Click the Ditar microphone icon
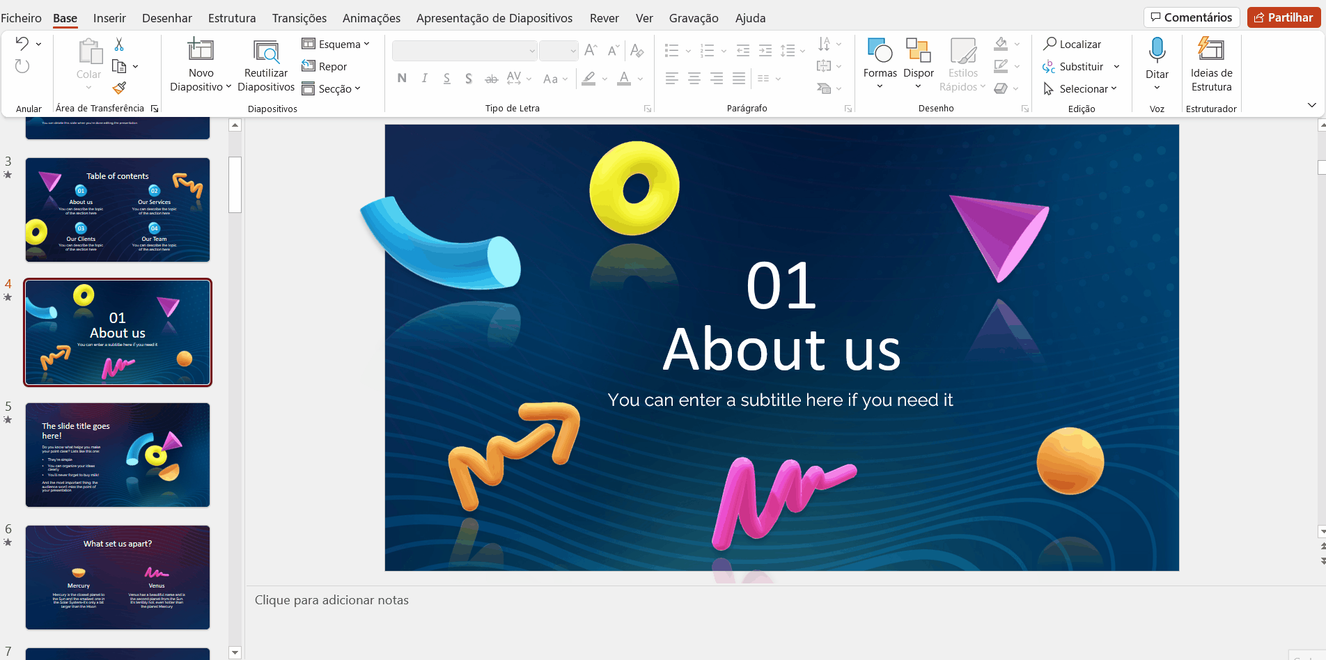The image size is (1326, 660). 1157,50
